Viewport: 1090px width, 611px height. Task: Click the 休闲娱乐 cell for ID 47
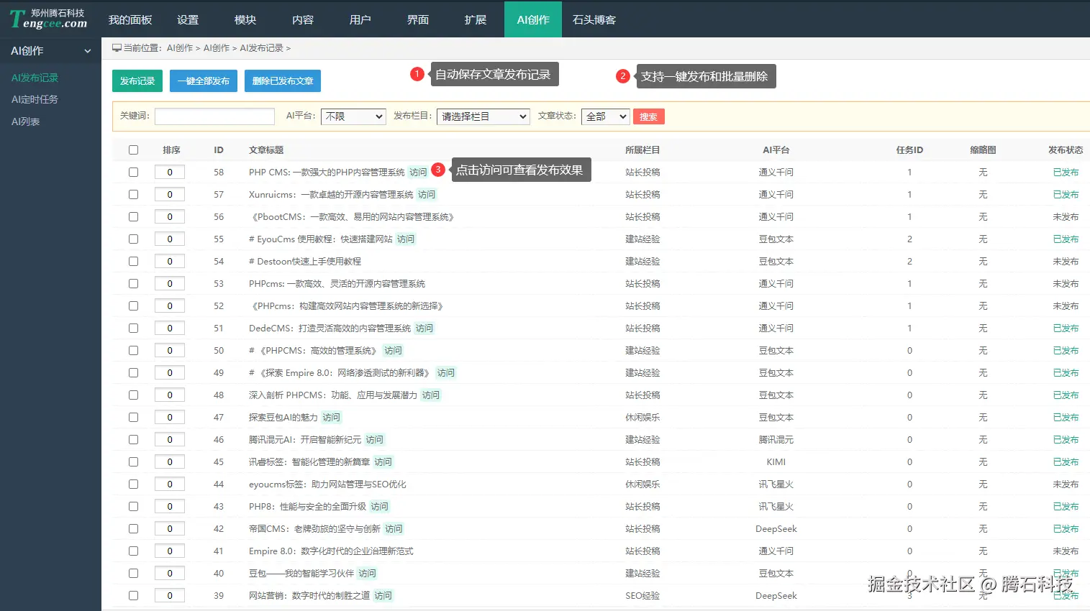pyautogui.click(x=642, y=418)
